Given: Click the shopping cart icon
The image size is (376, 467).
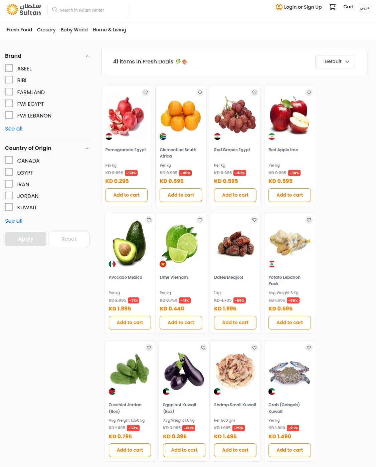Looking at the screenshot, I should click(x=332, y=7).
